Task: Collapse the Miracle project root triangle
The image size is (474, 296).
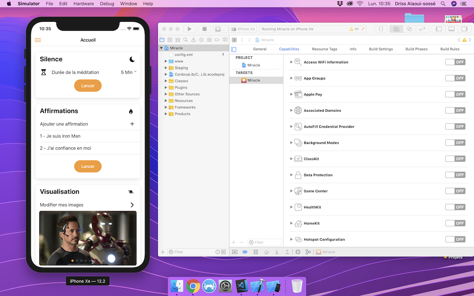Action: click(x=162, y=48)
